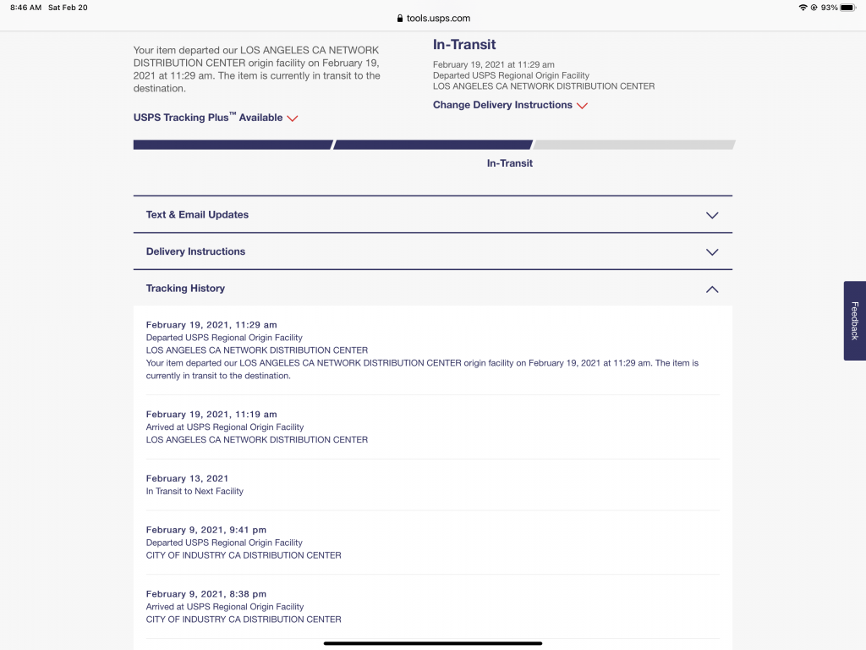The height and width of the screenshot is (650, 866).
Task: Collapse Tracking History with up chevron
Action: tap(712, 289)
